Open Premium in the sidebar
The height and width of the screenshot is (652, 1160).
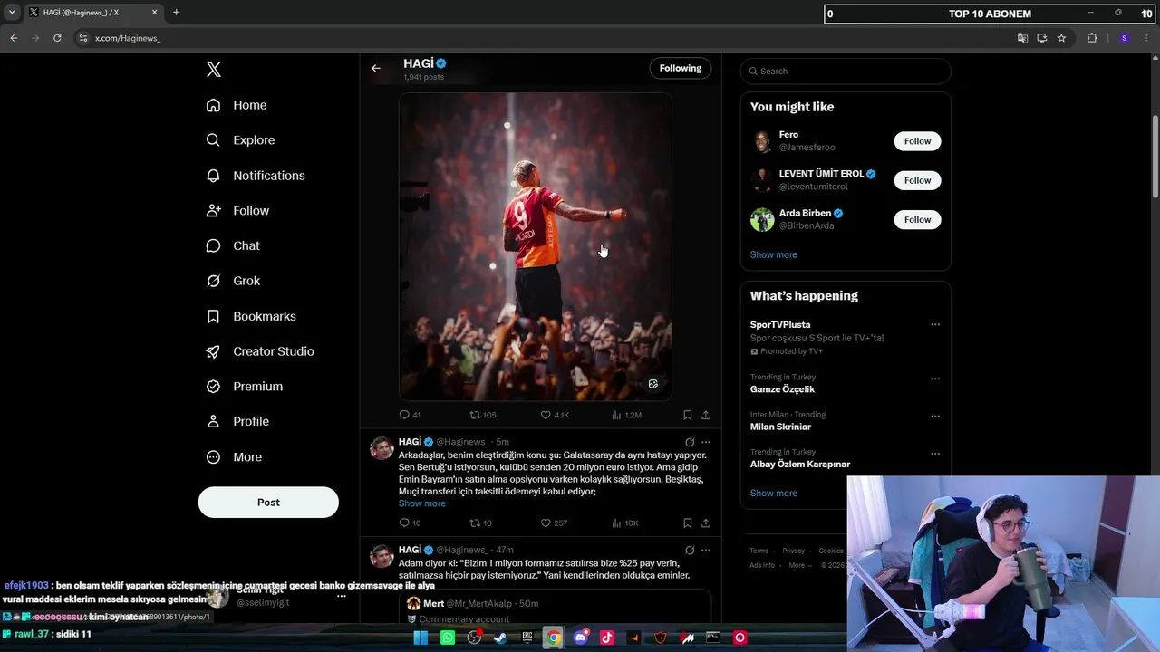(x=245, y=387)
